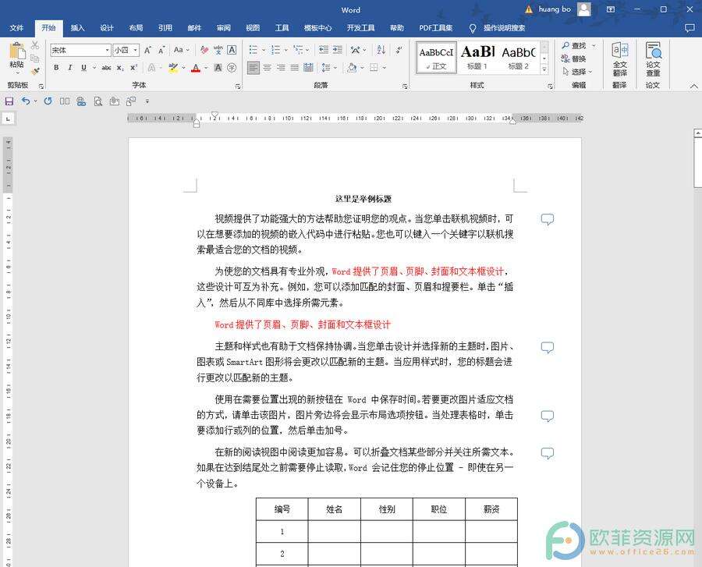Open the font name dropdown (宋体)

pyautogui.click(x=108, y=50)
